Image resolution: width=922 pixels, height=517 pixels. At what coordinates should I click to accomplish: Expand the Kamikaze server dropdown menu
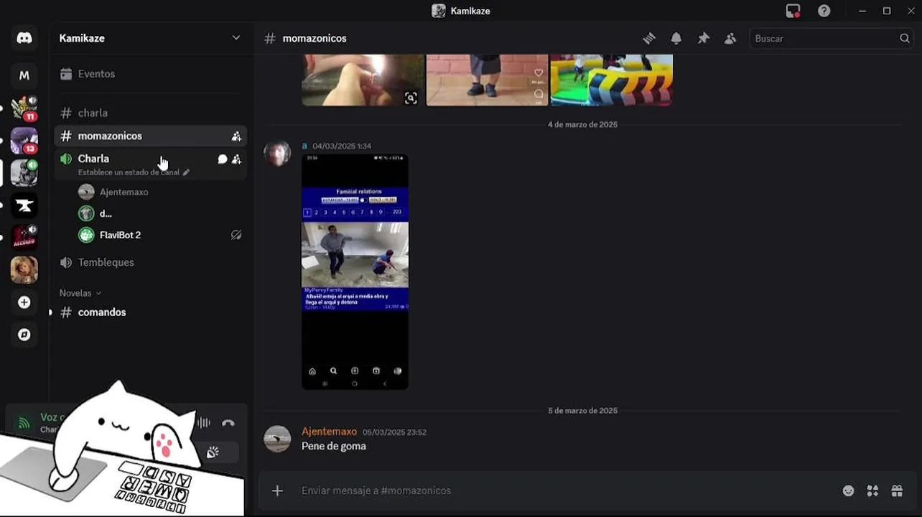tap(236, 38)
